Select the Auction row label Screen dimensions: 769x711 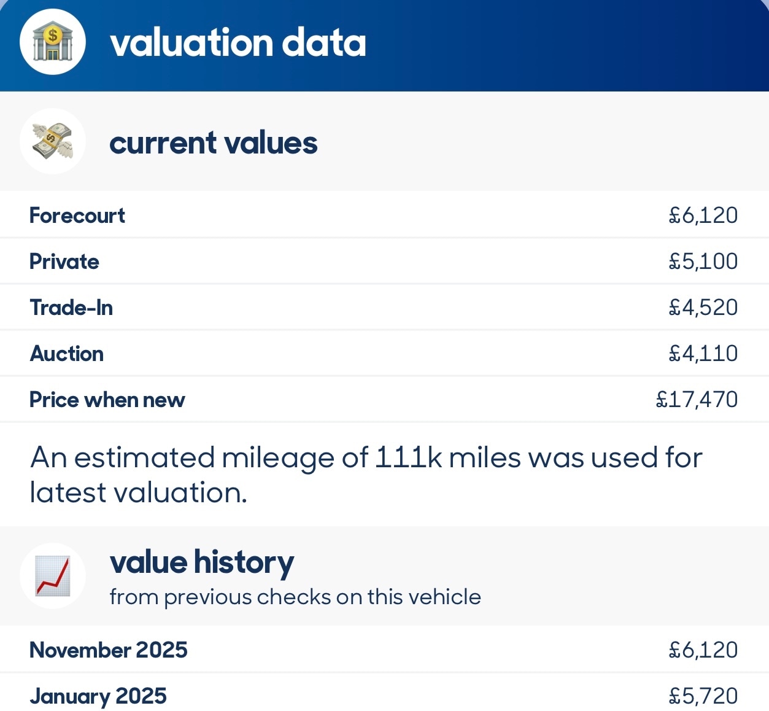pos(67,354)
